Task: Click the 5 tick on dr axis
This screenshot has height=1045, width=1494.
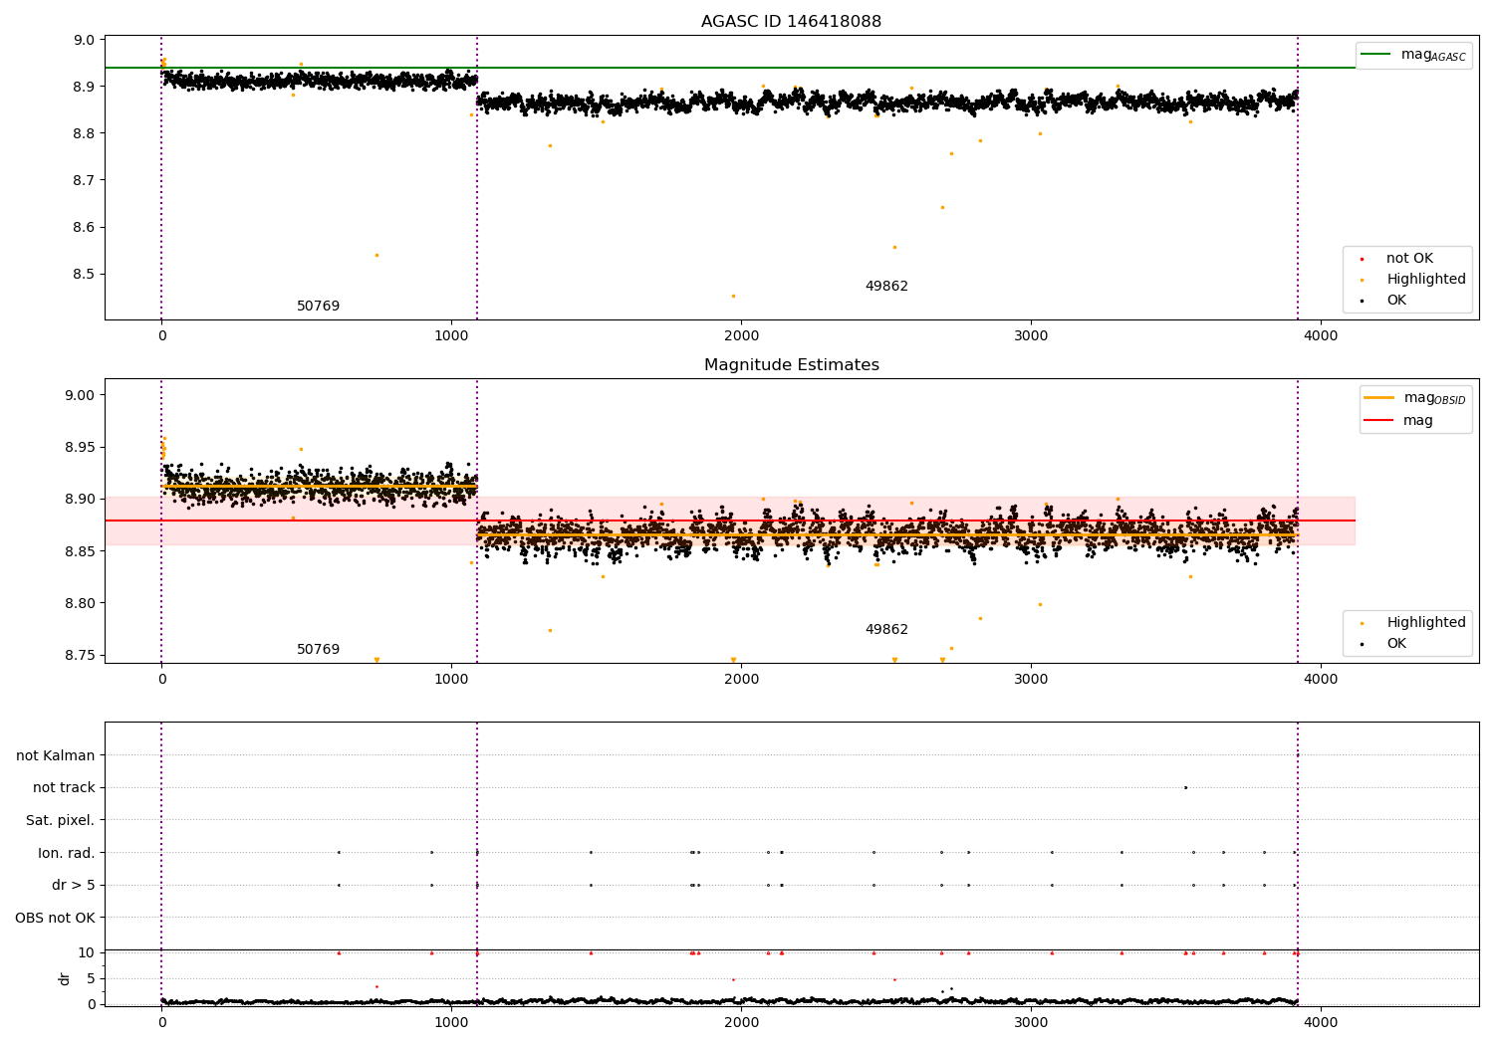Action: click(x=91, y=979)
